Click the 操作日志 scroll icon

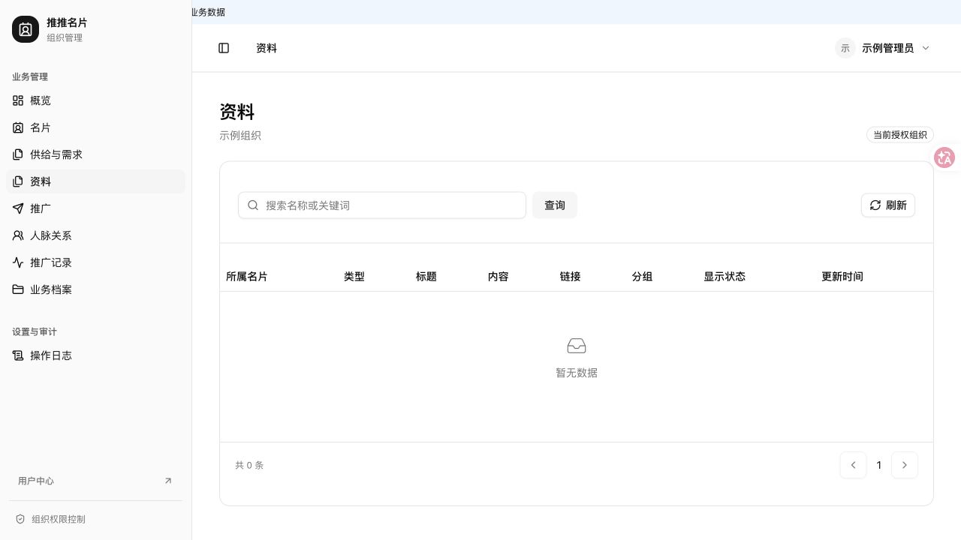click(18, 355)
